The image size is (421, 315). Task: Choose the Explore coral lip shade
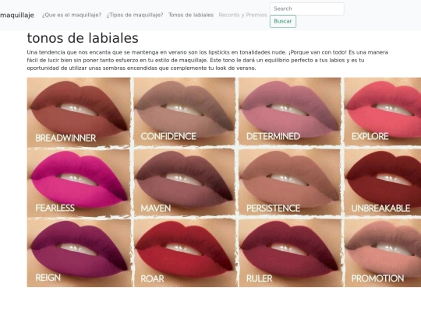(x=383, y=111)
